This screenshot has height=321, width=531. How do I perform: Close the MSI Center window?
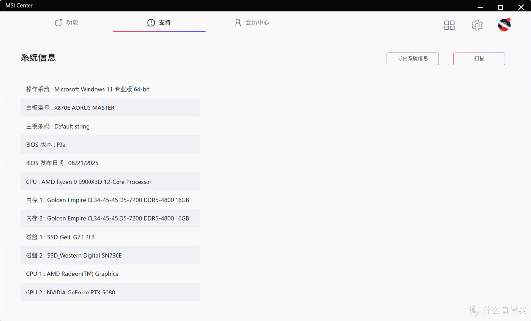pyautogui.click(x=521, y=7)
